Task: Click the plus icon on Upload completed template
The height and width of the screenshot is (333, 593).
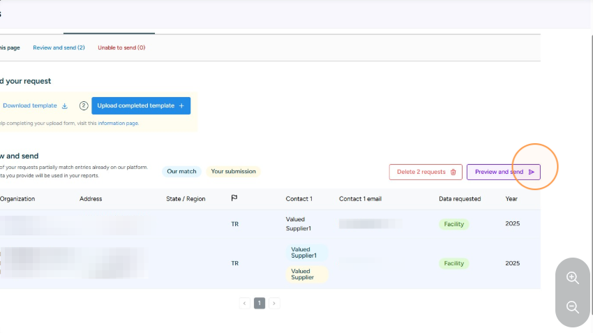Action: (181, 106)
